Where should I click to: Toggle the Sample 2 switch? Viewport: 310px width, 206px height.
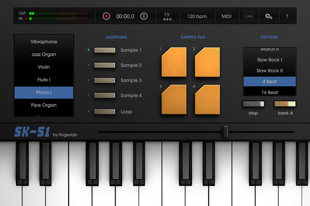point(105,65)
